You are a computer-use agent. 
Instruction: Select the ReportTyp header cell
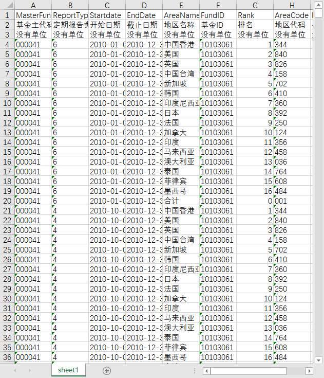70,15
